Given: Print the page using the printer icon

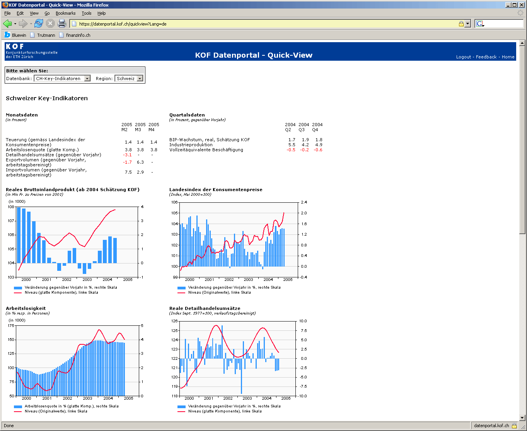Looking at the screenshot, I should coord(62,24).
